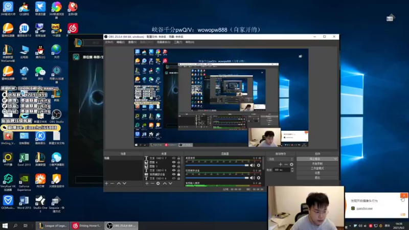Open taskbar search magnifier

point(15,225)
